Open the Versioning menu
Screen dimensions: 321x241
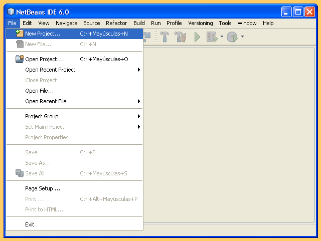(x=201, y=23)
